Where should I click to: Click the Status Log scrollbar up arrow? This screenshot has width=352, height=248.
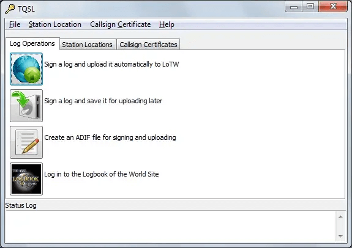340,217
